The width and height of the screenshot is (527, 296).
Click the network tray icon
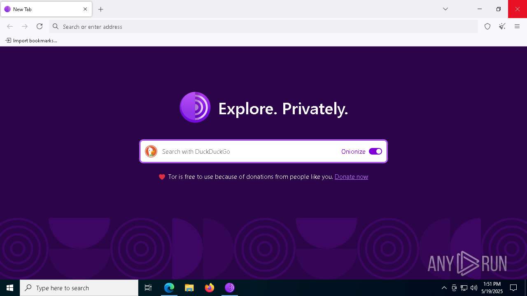464,288
